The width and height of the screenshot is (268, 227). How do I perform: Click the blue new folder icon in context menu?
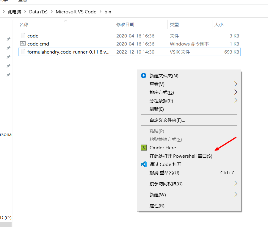143,76
